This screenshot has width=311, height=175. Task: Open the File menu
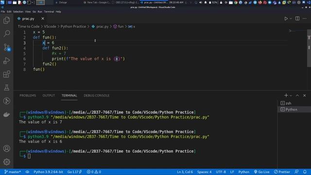(x=3, y=12)
